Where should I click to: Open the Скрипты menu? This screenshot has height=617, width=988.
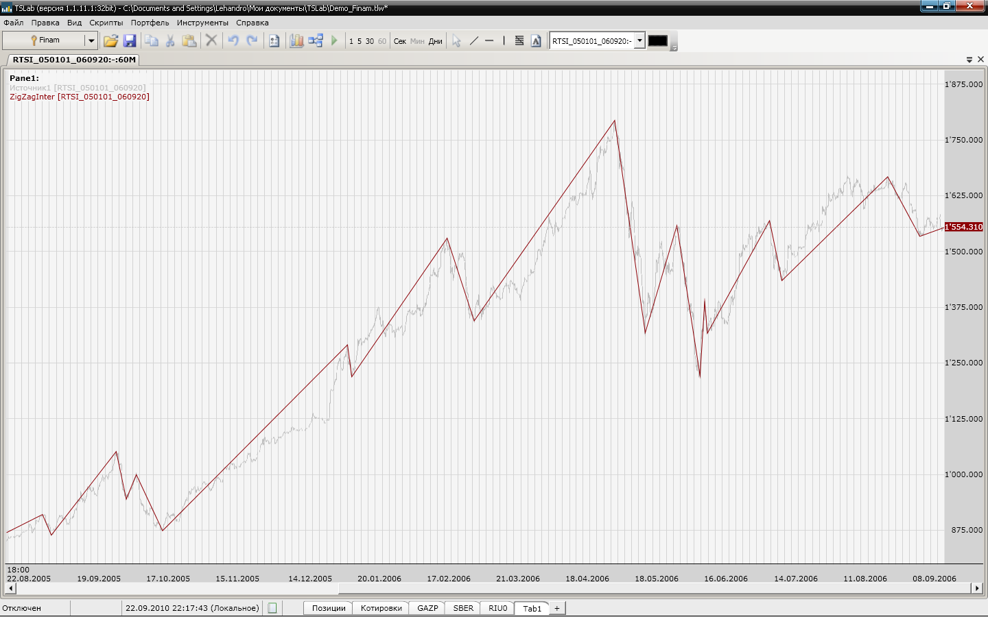click(x=106, y=23)
